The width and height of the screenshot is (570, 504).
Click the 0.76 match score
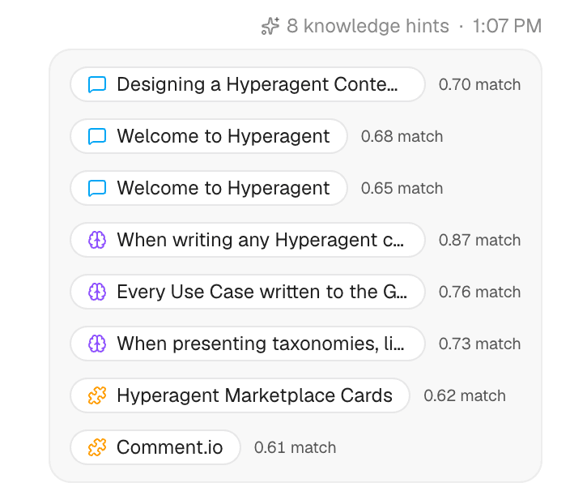tap(479, 292)
